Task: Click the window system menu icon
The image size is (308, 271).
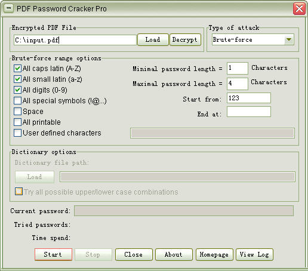Action: point(8,8)
